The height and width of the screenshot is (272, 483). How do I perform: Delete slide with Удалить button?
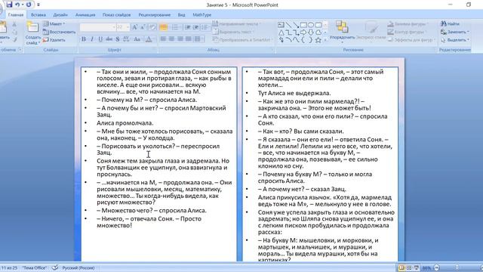pyautogui.click(x=54, y=40)
